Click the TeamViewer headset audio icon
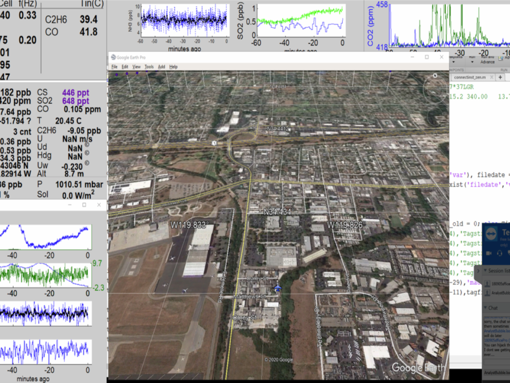The image size is (510, 383). (500, 253)
